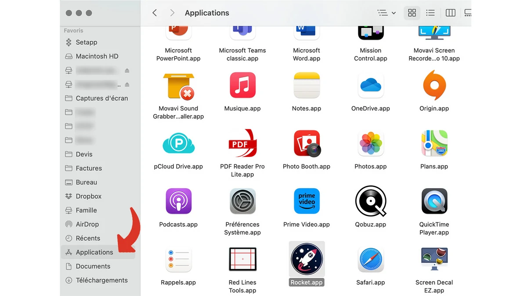Select the Préférences Système gear icon
Screen dimensions: 527x296
click(x=242, y=201)
